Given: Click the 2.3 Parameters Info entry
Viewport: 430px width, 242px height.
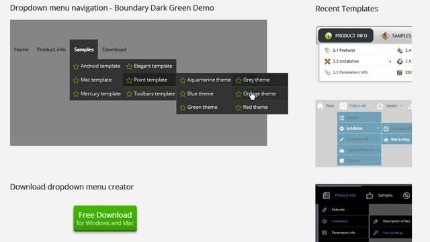Looking at the screenshot, I should 350,73.
